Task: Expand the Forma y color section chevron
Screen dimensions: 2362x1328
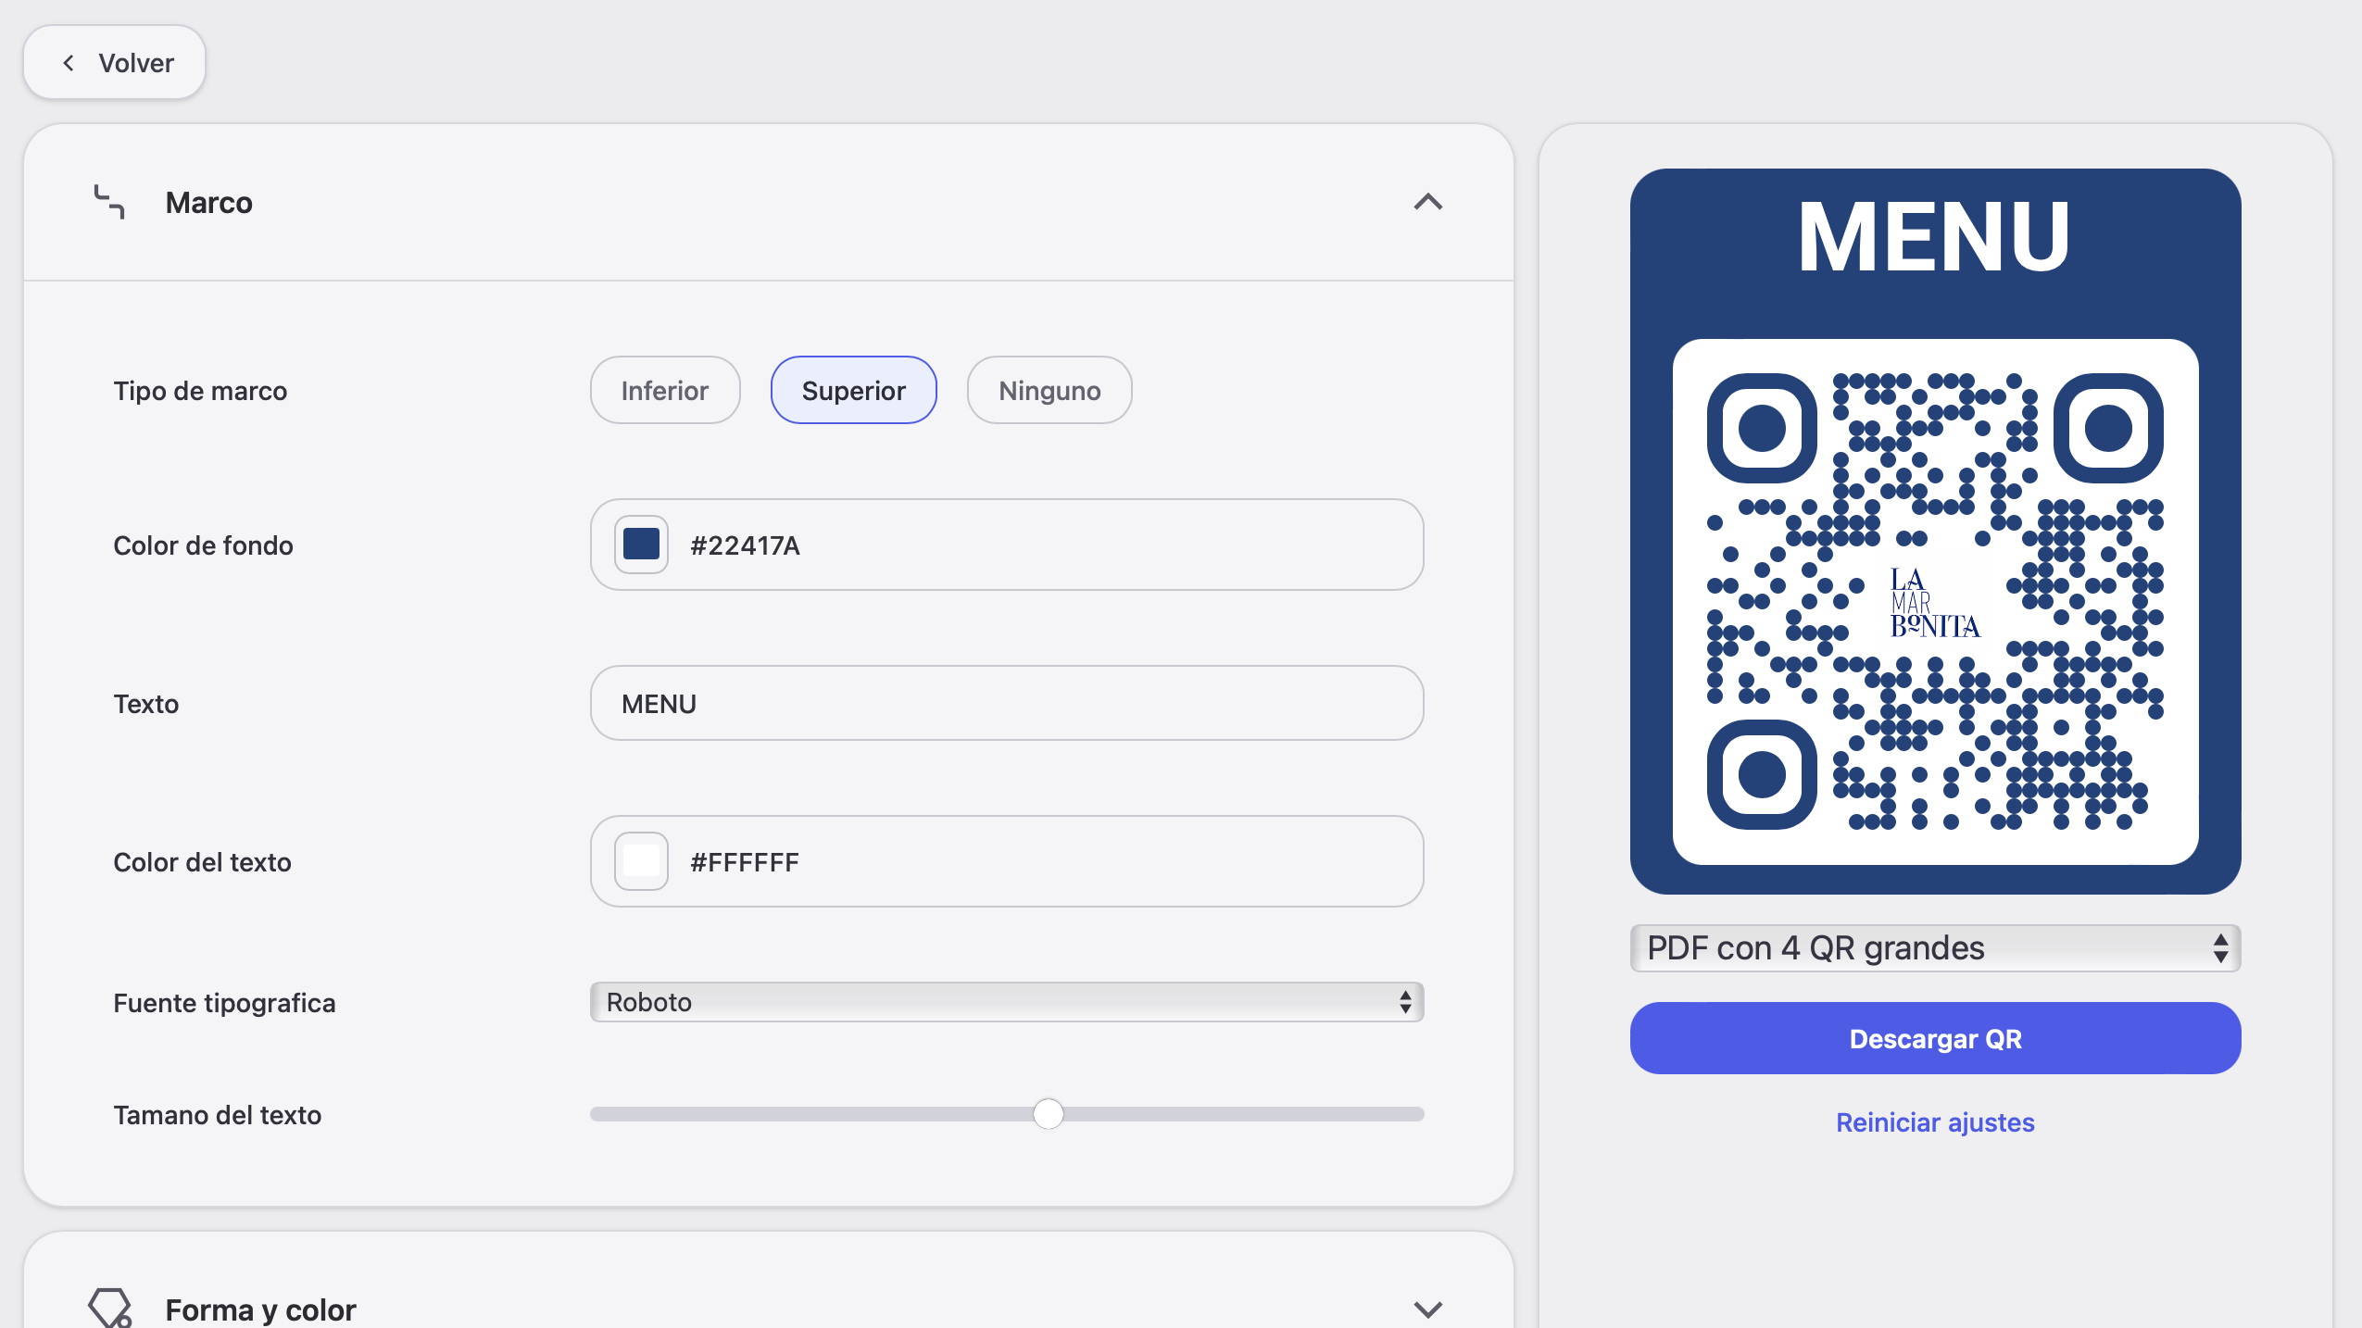Action: coord(1427,1309)
